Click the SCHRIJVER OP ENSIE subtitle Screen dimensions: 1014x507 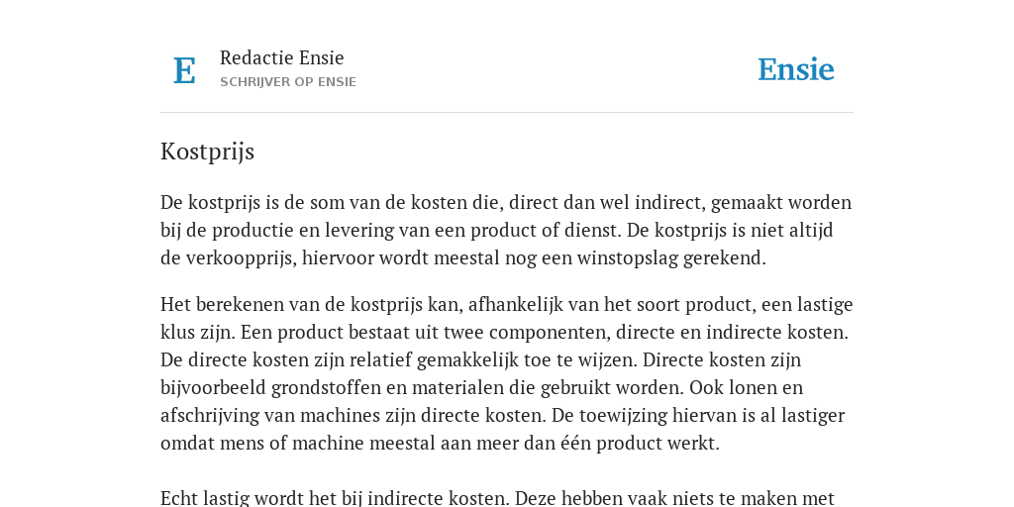tap(288, 82)
